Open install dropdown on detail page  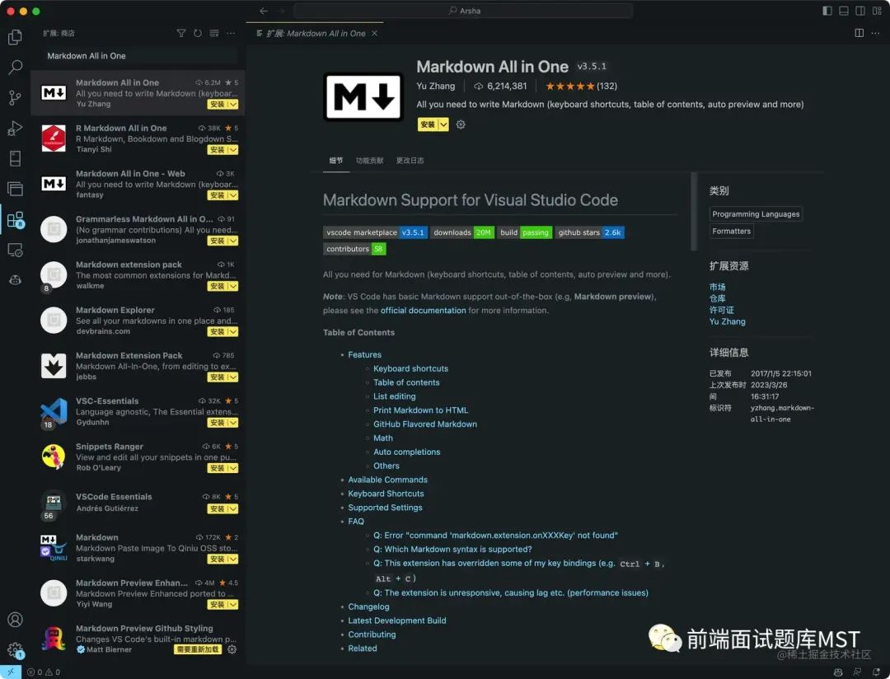[443, 124]
